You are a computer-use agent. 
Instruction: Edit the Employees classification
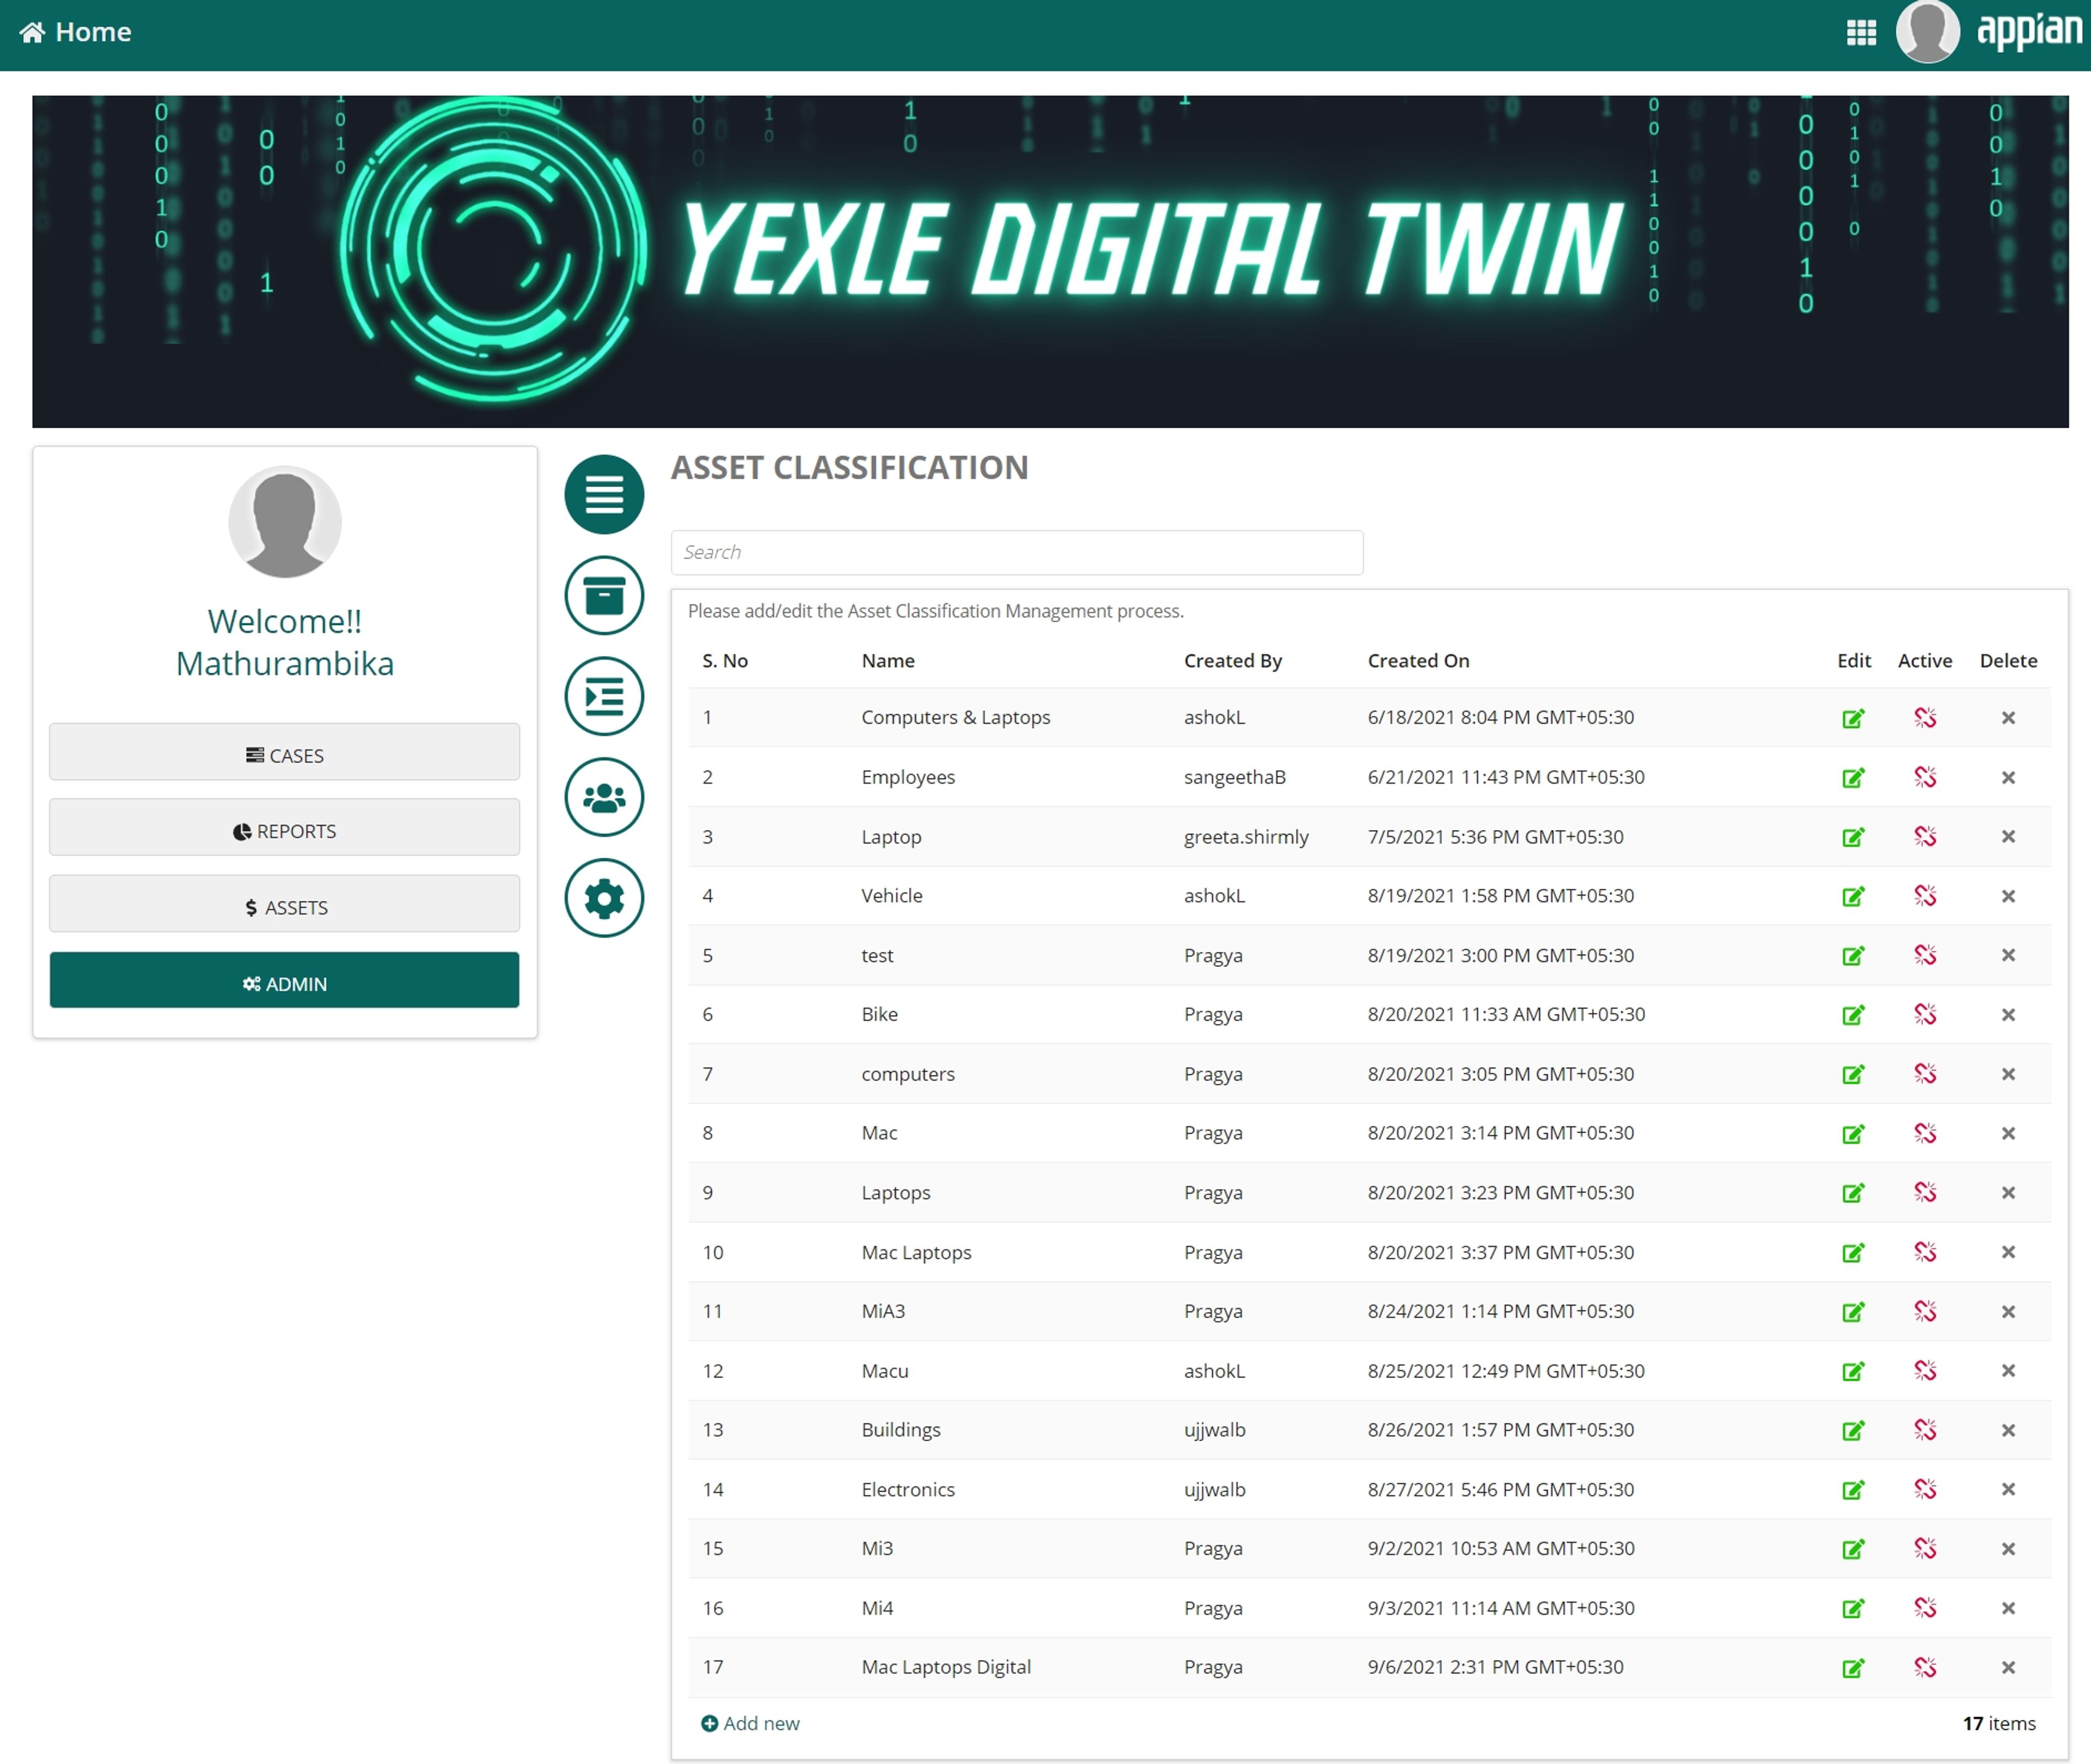(1853, 777)
